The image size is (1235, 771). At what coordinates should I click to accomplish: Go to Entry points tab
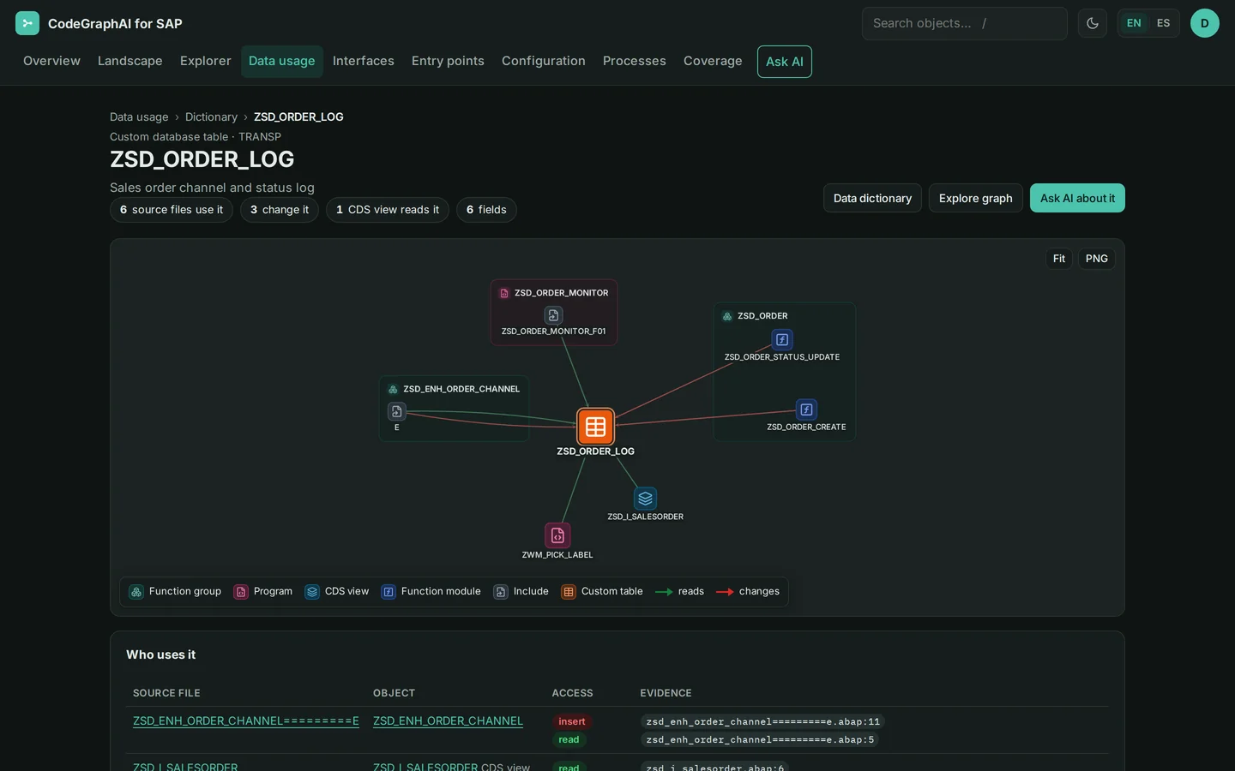click(448, 61)
